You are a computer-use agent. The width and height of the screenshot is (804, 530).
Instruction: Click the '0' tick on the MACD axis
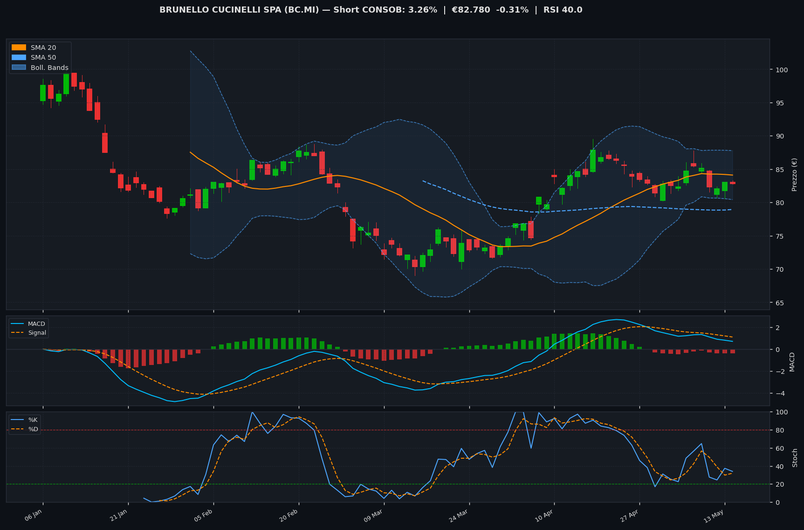(x=777, y=350)
